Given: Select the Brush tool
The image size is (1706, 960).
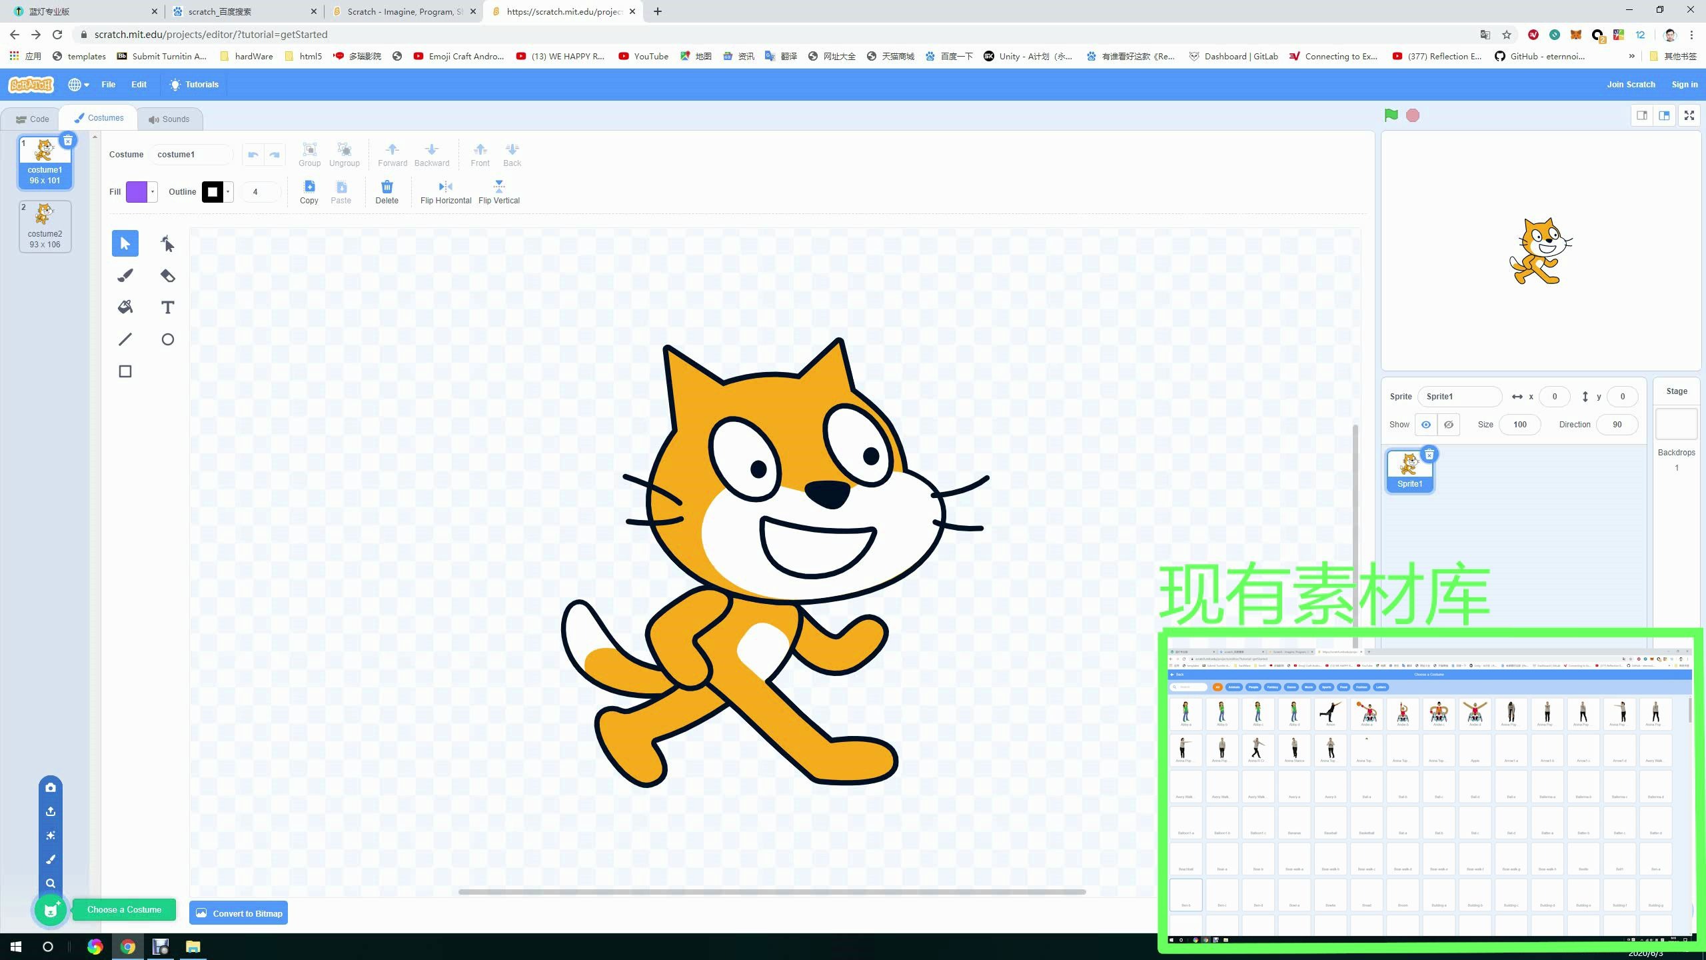Looking at the screenshot, I should 125,275.
